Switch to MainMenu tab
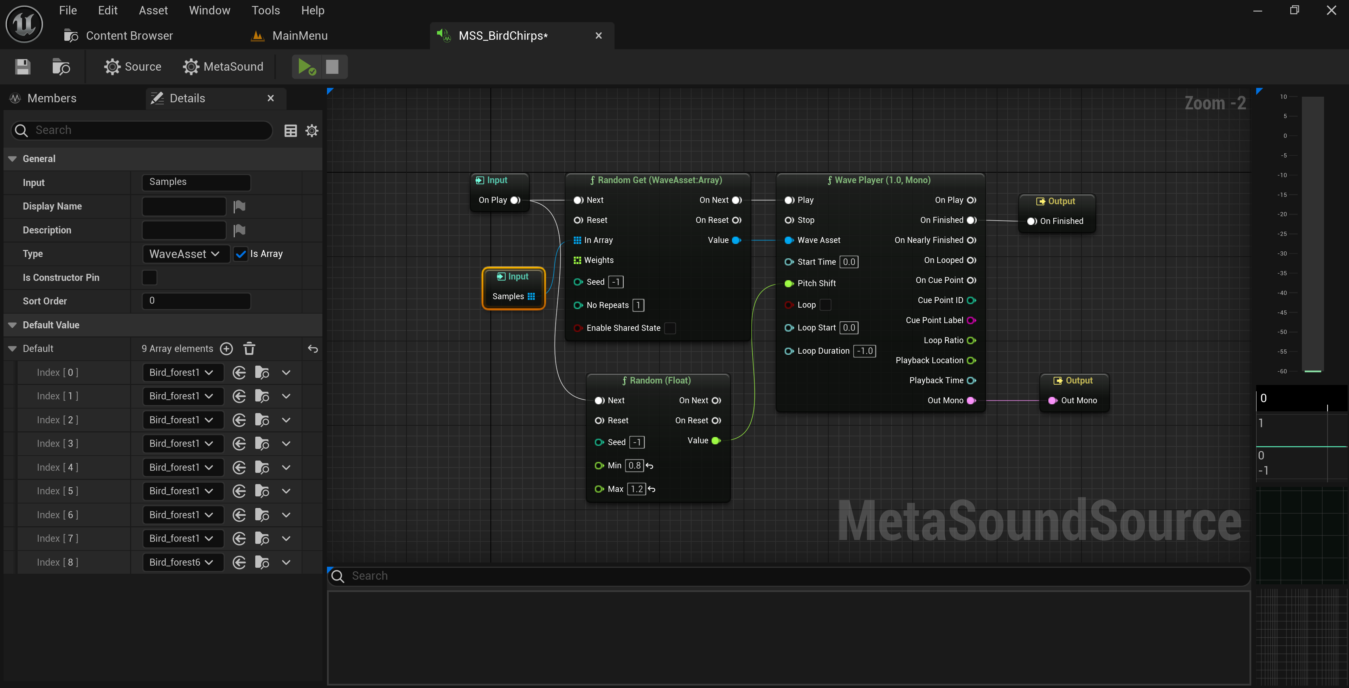Image resolution: width=1349 pixels, height=688 pixels. pos(290,36)
